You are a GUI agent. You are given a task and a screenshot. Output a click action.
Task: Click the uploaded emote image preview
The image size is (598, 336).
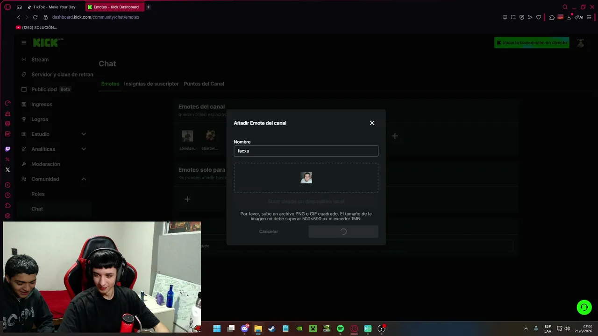click(306, 178)
